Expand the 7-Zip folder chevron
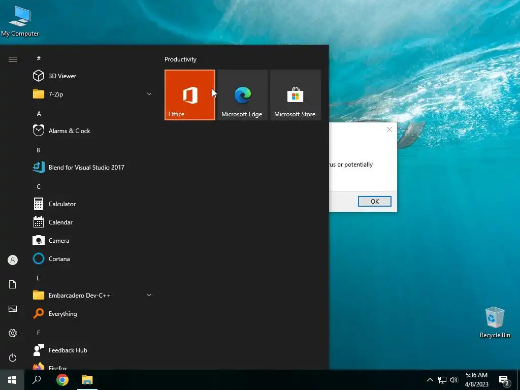This screenshot has width=520, height=390. (149, 94)
